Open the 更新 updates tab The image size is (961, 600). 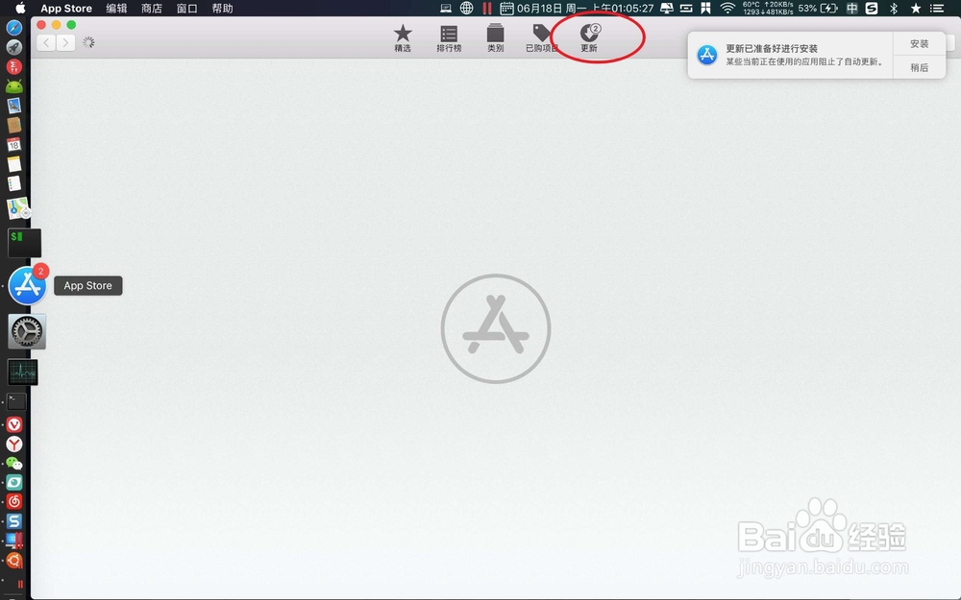tap(589, 38)
